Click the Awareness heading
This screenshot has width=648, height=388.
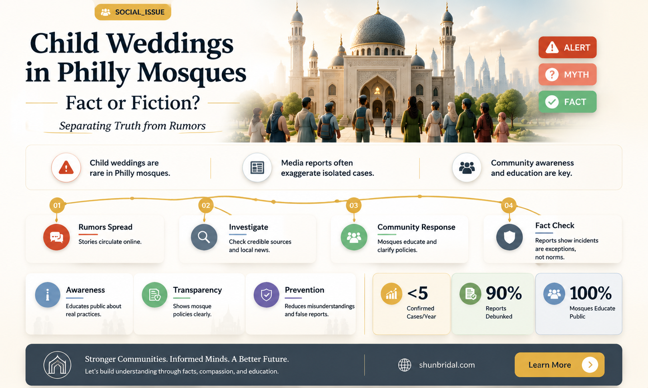coord(85,290)
